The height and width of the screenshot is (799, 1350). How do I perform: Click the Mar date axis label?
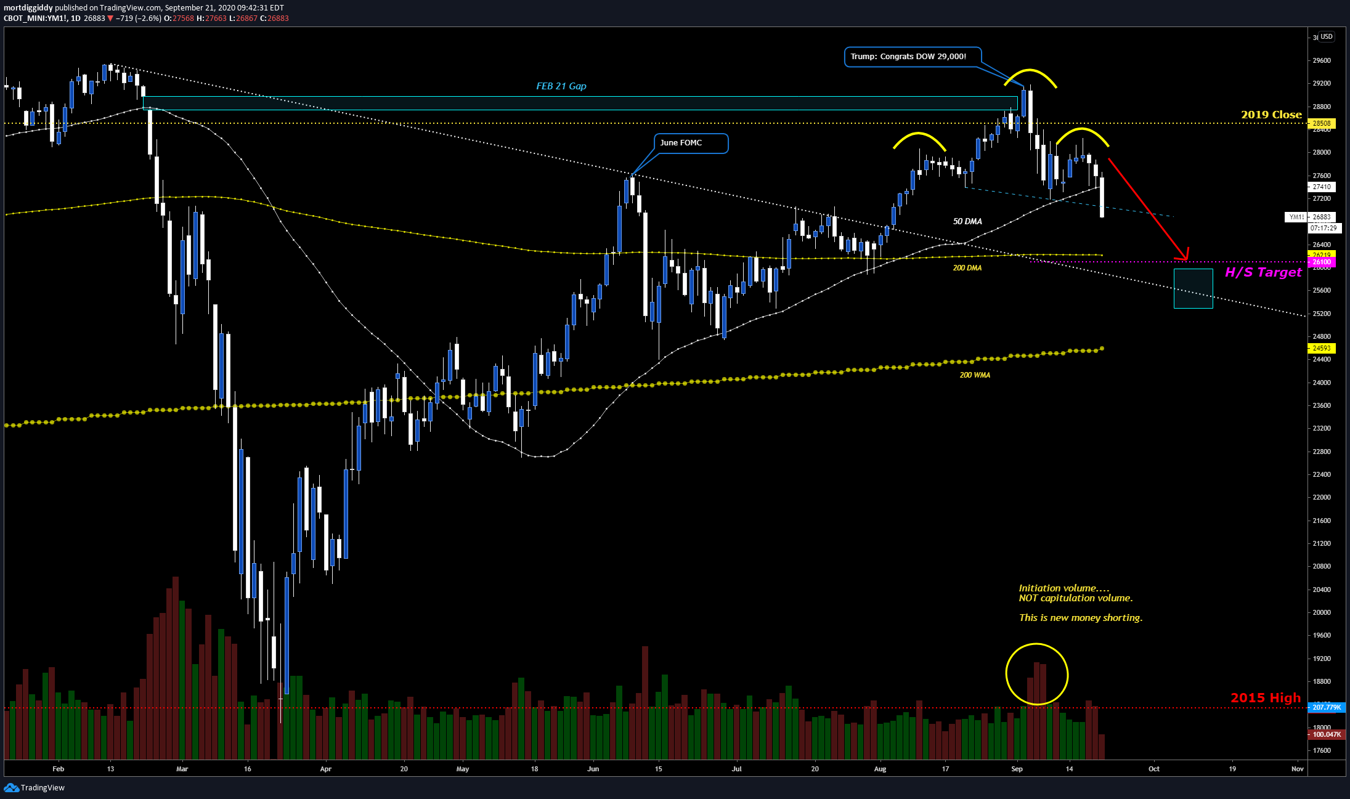pos(182,769)
